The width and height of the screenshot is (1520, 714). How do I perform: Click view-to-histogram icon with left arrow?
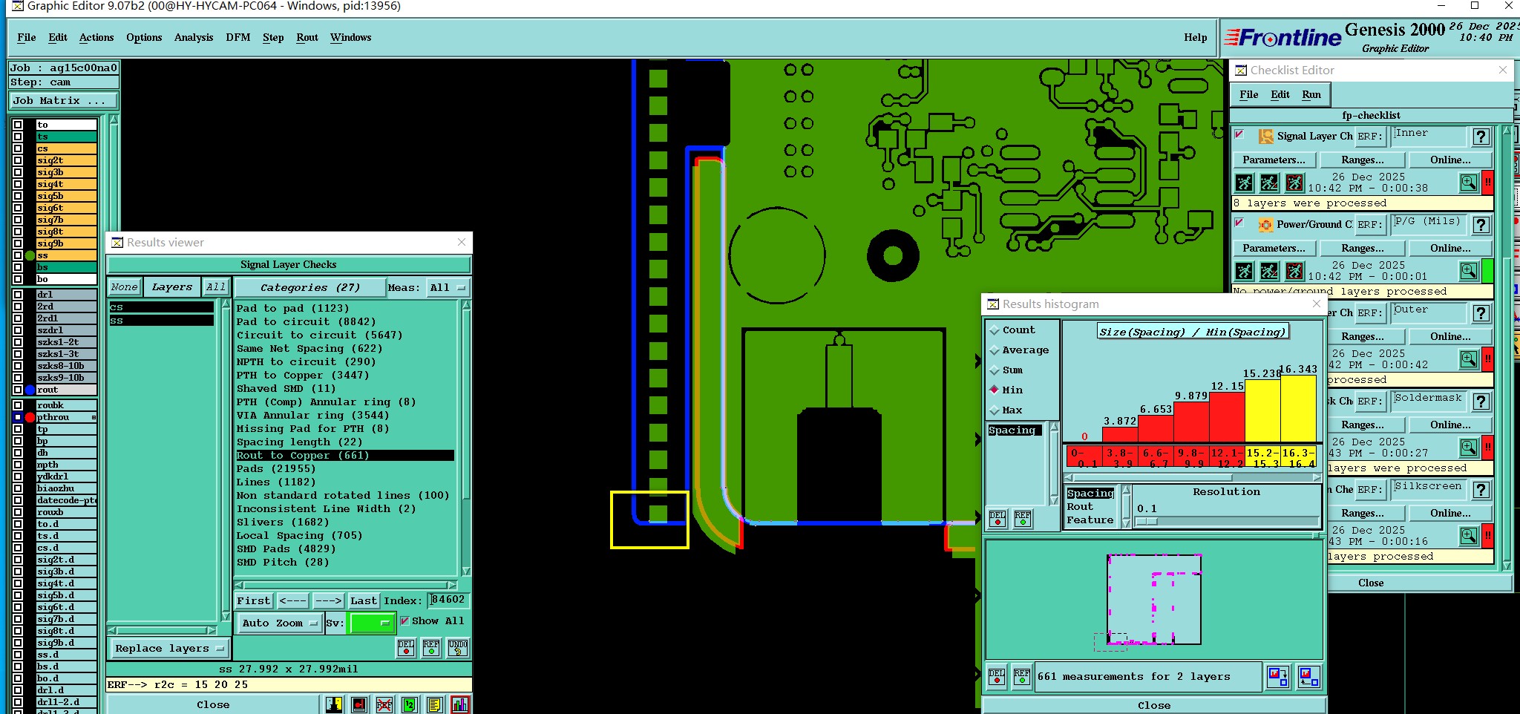point(1308,676)
